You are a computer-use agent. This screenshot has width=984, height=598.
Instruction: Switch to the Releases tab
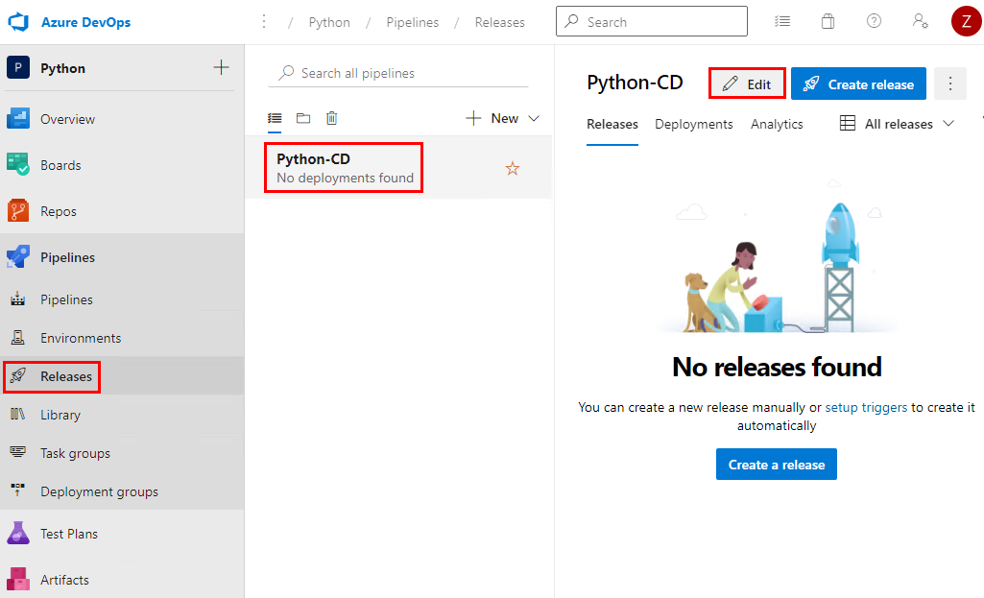point(612,124)
